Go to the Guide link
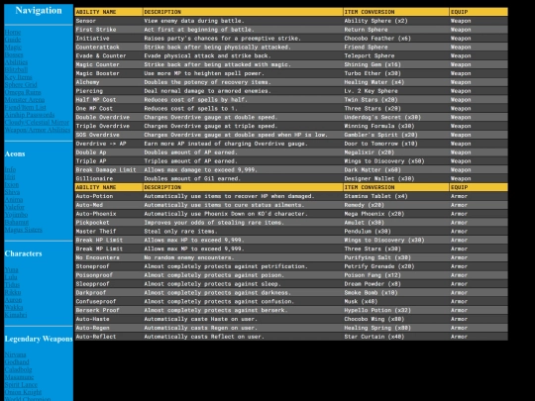535x401 pixels. 13,40
